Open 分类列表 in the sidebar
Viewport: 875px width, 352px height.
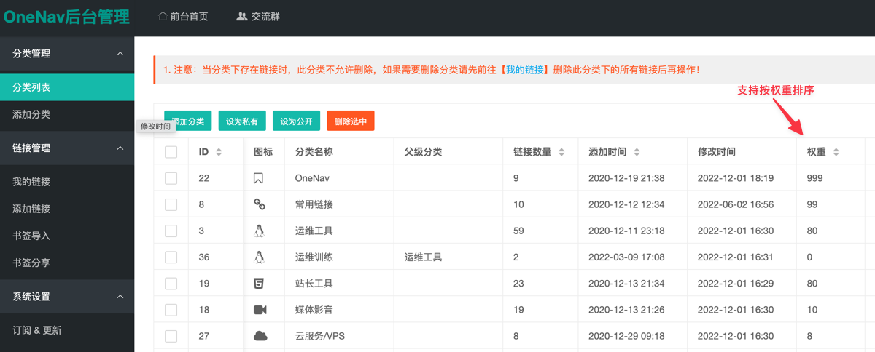67,87
